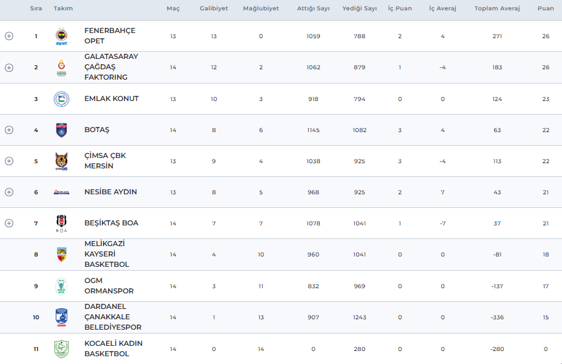Screen dimensions: 562x364
Task: Open the Nesibe Aydın team name link
Action: point(110,192)
